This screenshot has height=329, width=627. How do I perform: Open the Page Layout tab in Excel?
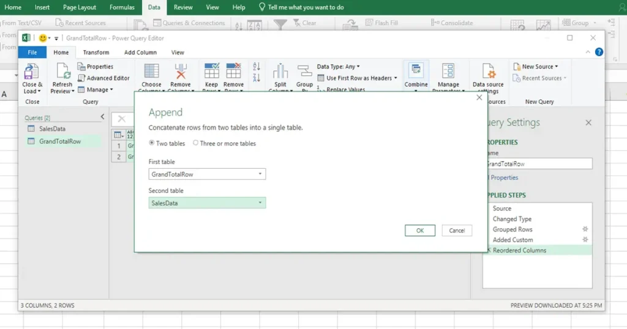tap(80, 7)
